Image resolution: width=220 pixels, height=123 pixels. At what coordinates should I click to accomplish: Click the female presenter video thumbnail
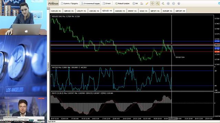[x=23, y=17]
